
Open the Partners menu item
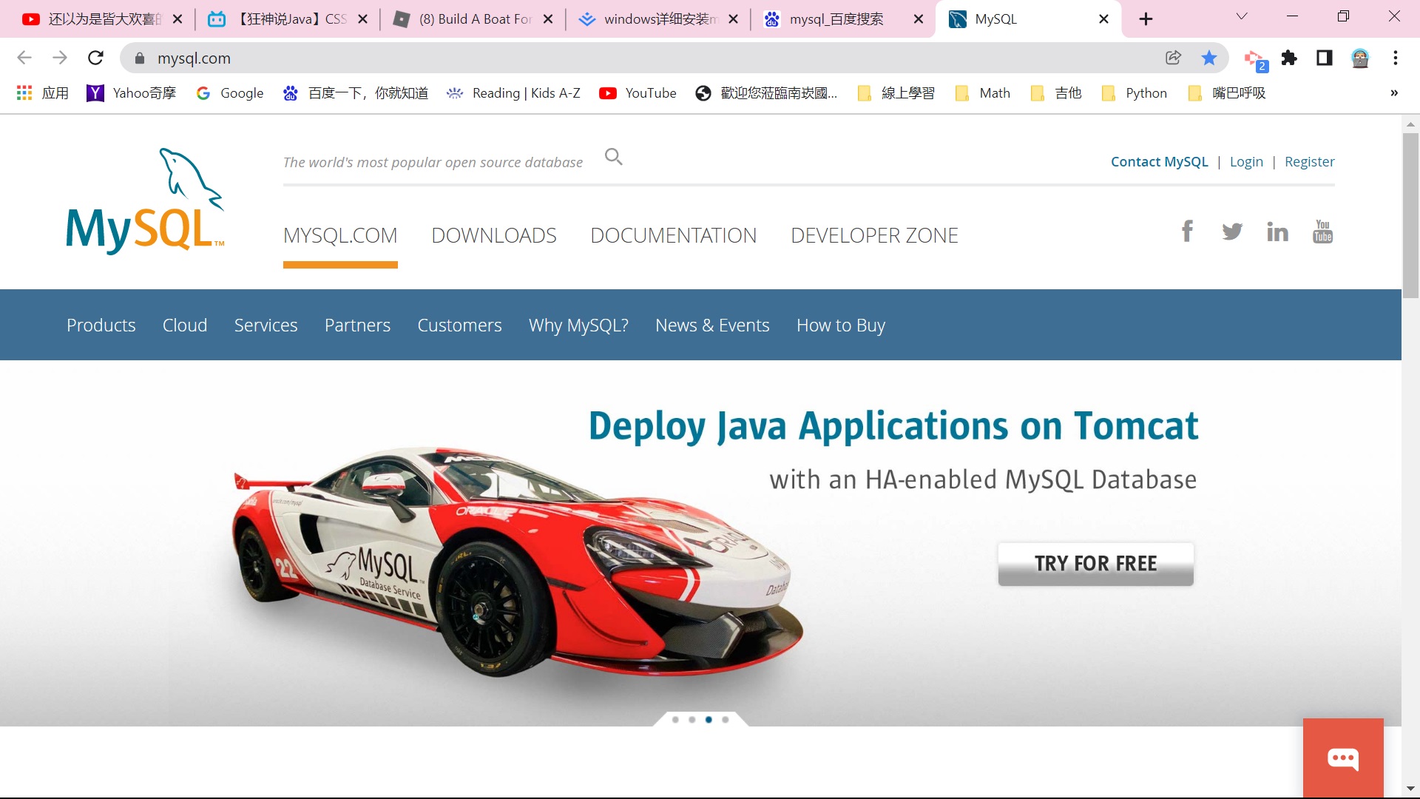357,325
